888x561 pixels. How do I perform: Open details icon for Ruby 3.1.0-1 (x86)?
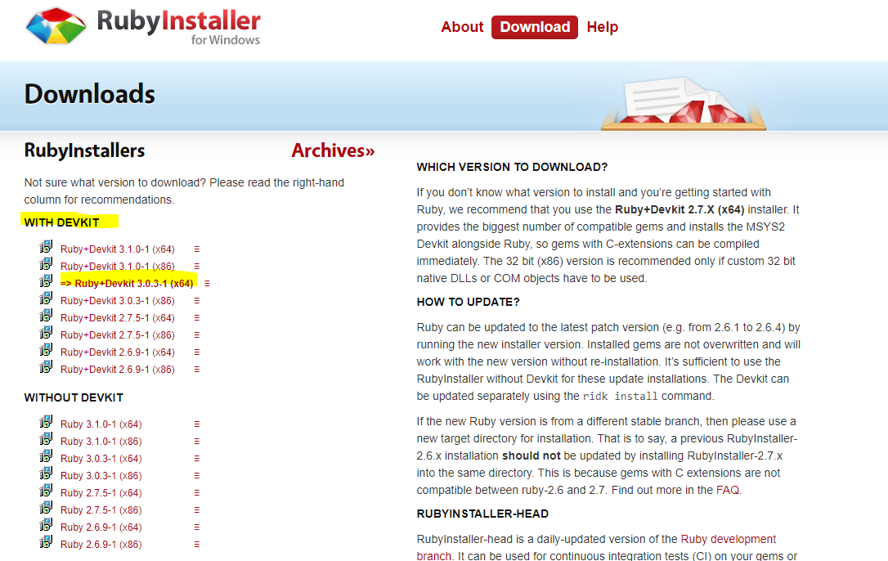click(197, 442)
